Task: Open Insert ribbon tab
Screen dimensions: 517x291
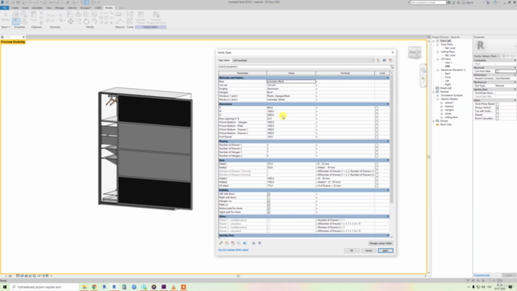Action: (25, 7)
